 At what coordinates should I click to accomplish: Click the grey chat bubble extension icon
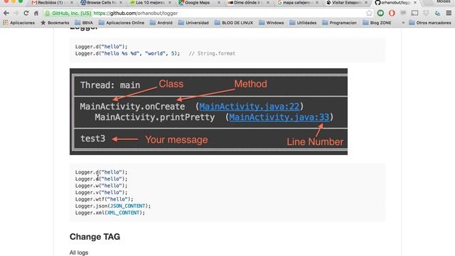click(x=403, y=13)
